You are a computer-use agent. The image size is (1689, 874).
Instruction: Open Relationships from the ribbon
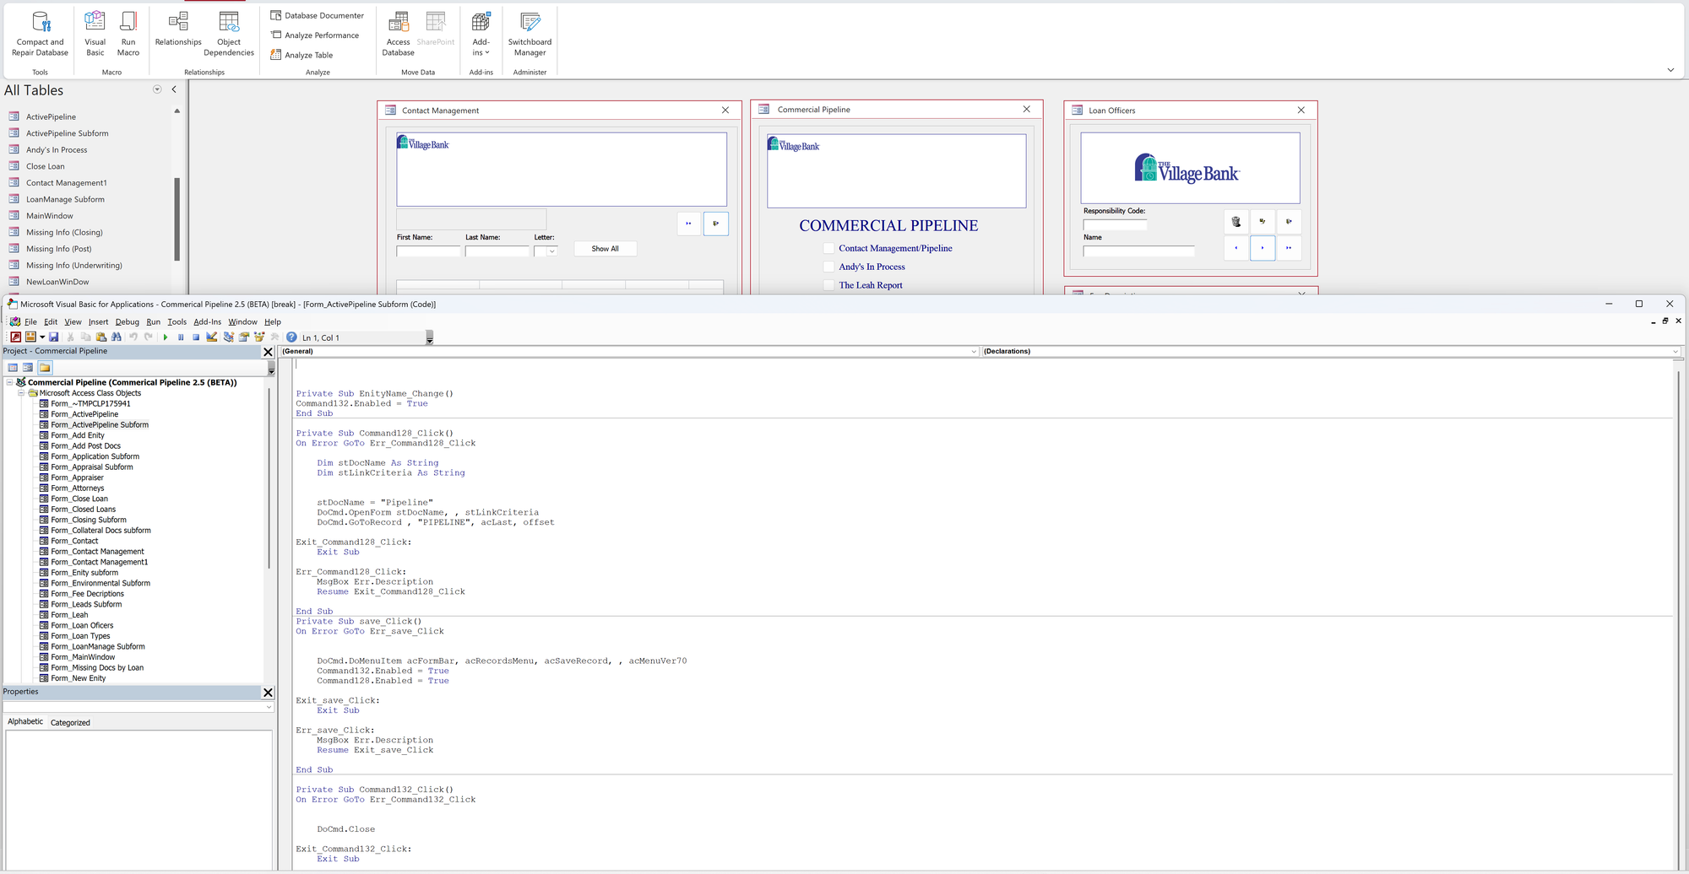178,30
